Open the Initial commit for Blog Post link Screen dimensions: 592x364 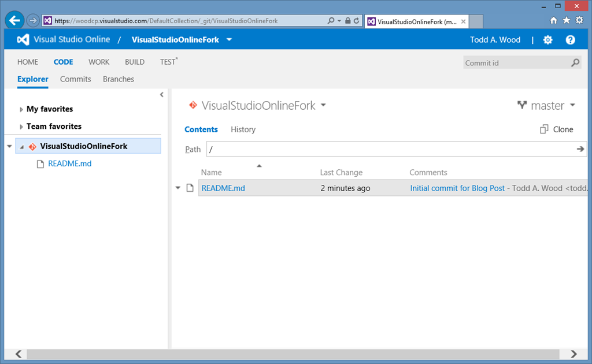pyautogui.click(x=457, y=188)
